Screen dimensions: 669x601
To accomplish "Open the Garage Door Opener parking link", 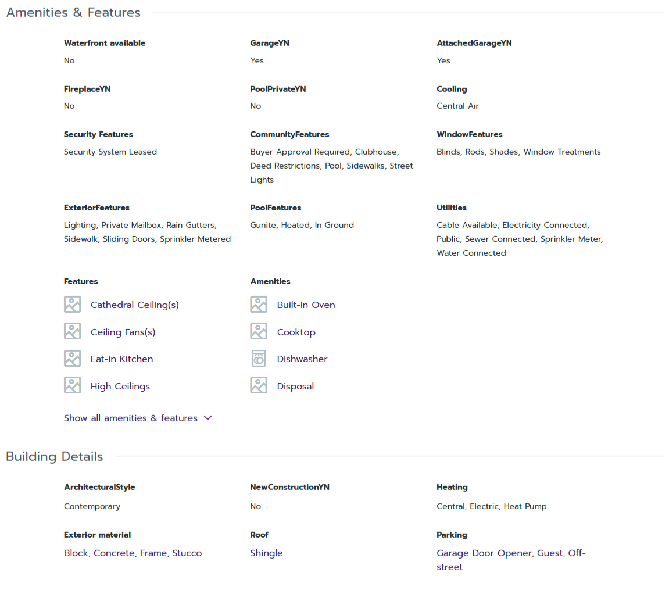I will [484, 553].
